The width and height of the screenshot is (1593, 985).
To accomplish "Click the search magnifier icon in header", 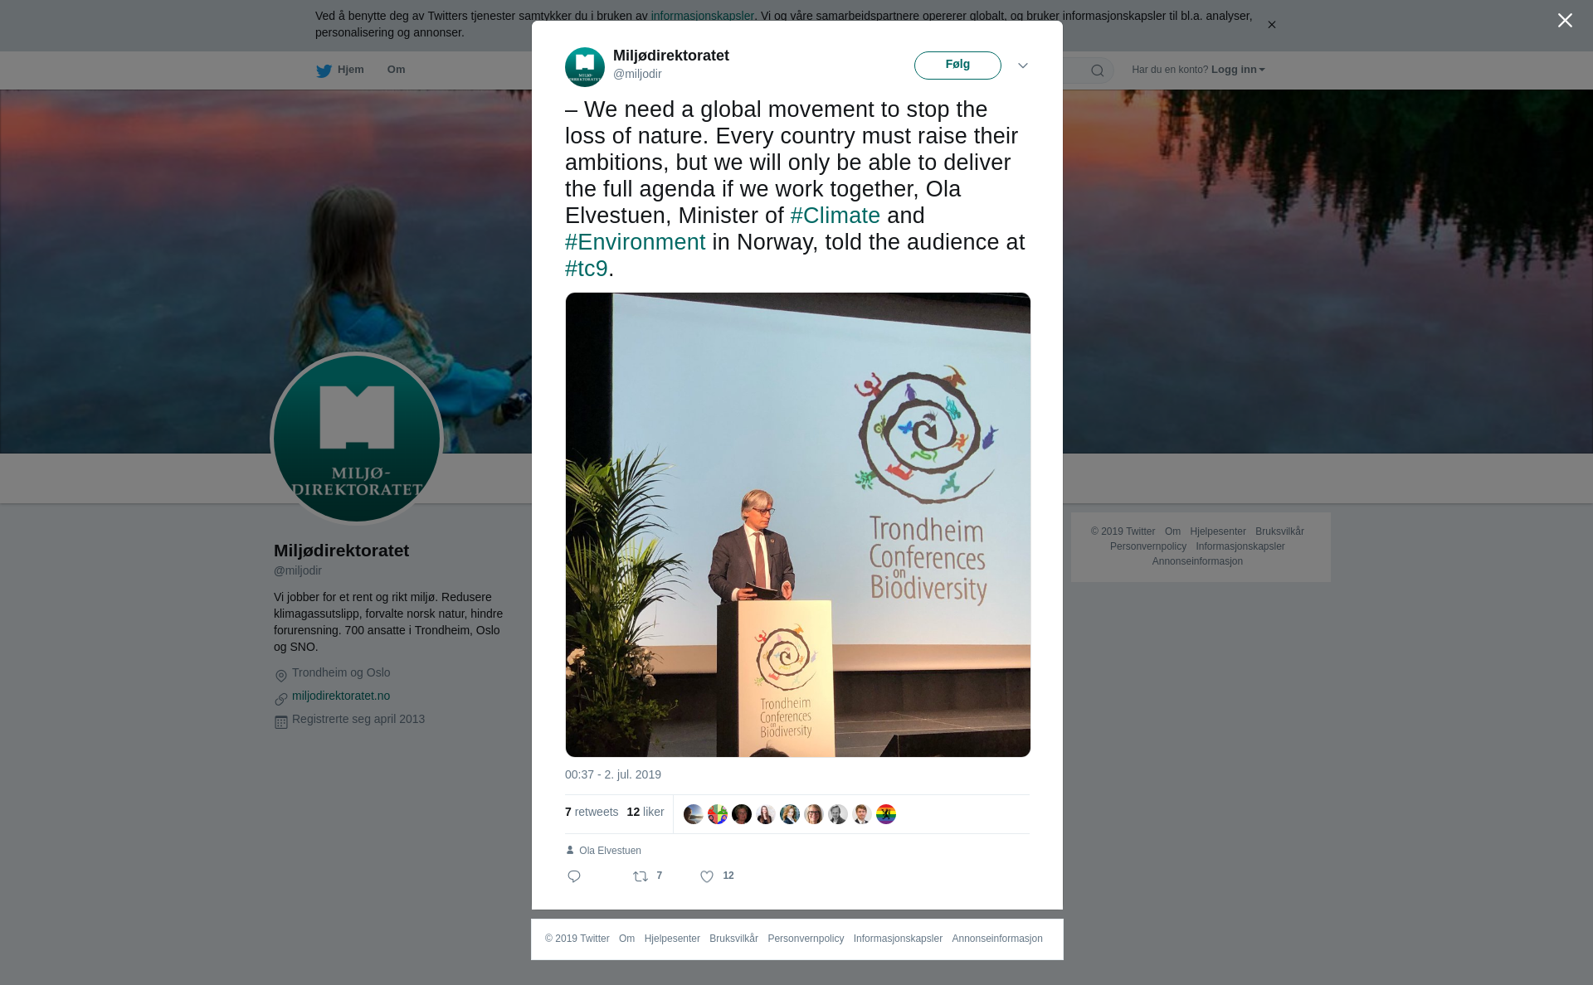I will coord(1098,70).
